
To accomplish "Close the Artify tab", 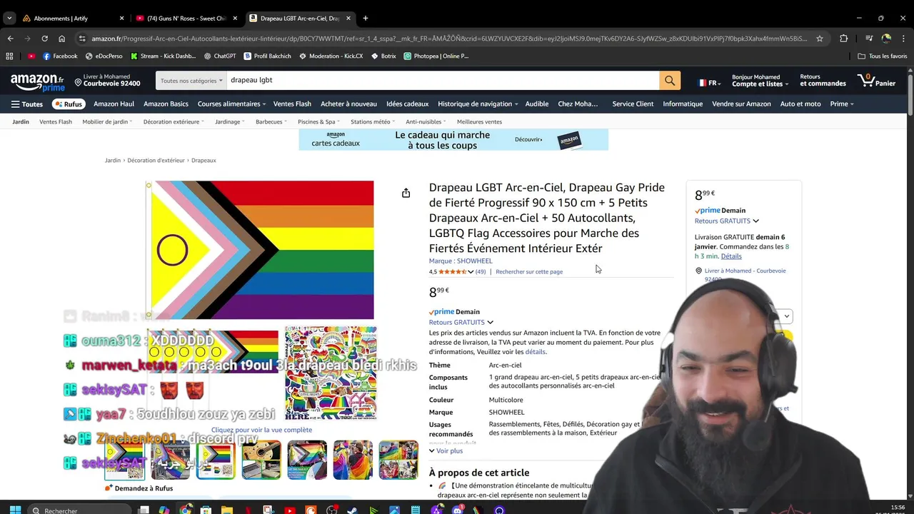I will point(121,18).
